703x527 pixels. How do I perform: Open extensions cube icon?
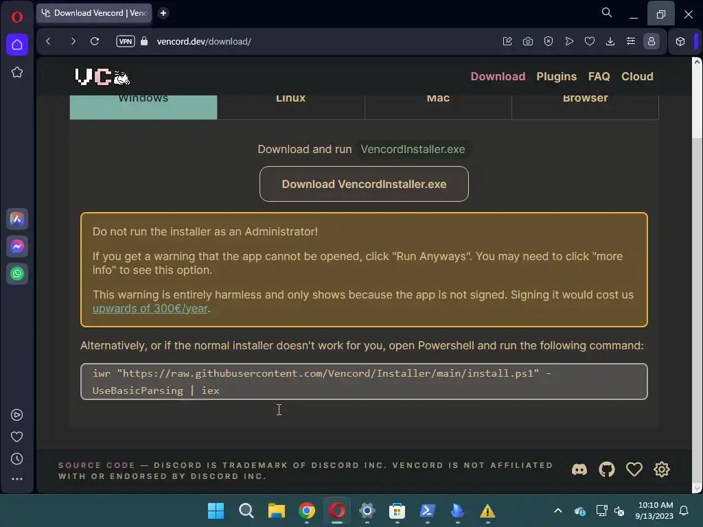[680, 41]
